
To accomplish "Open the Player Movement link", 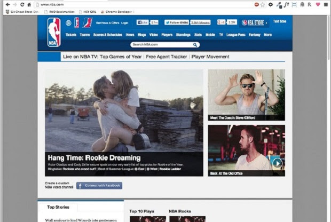I will (x=210, y=57).
